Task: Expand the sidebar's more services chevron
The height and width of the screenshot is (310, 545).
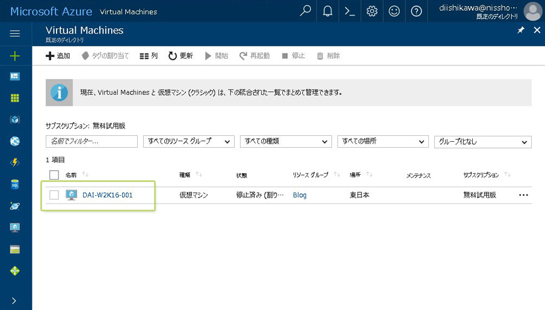Action: pos(15,300)
